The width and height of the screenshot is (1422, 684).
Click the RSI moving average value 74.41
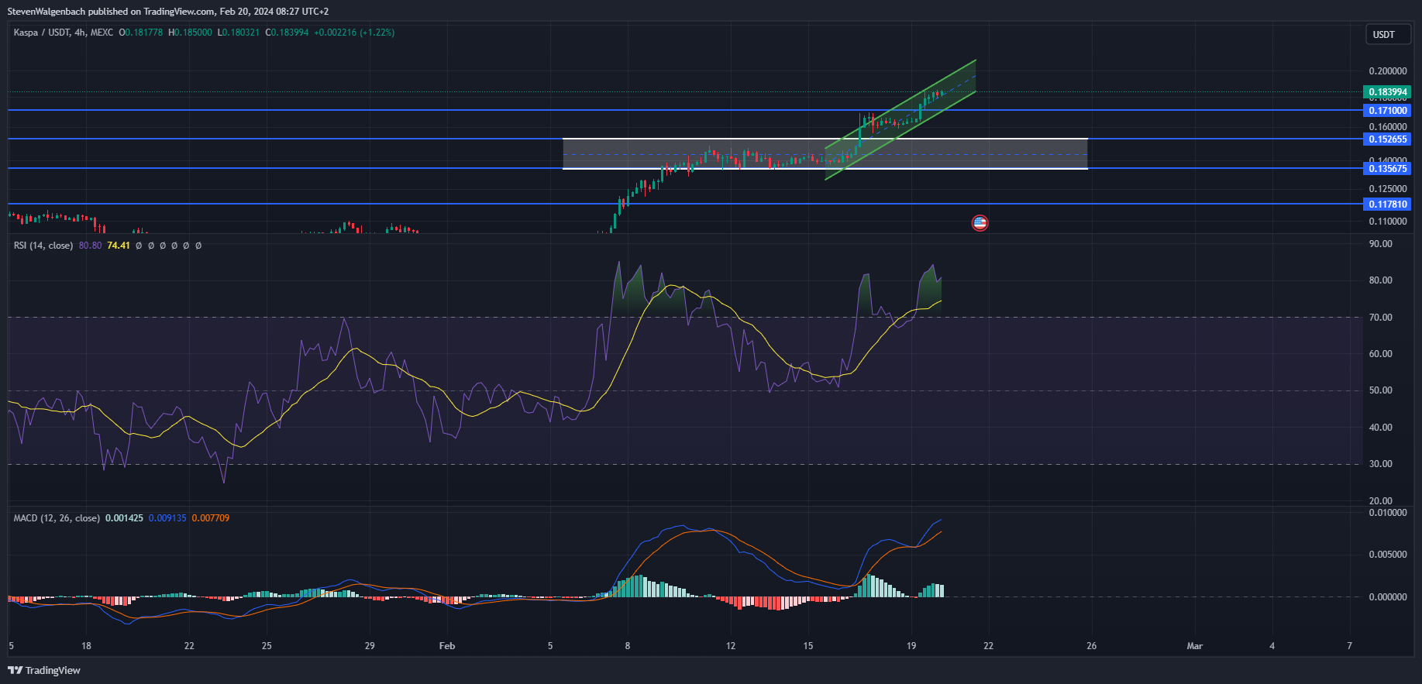click(119, 246)
